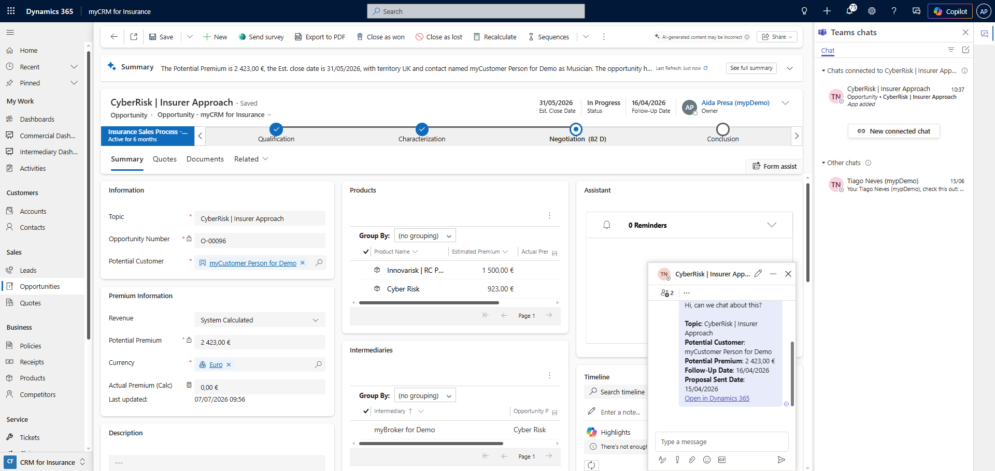Open the Copilot pane

click(x=950, y=11)
